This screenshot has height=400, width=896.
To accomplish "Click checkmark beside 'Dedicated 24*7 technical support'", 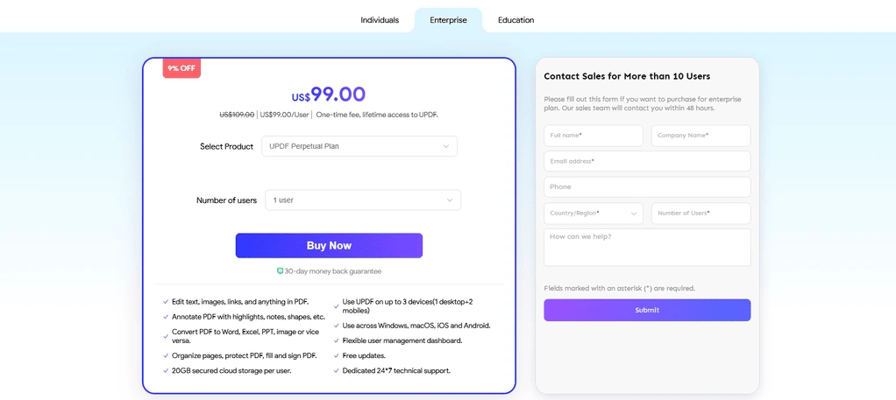I will (x=337, y=371).
